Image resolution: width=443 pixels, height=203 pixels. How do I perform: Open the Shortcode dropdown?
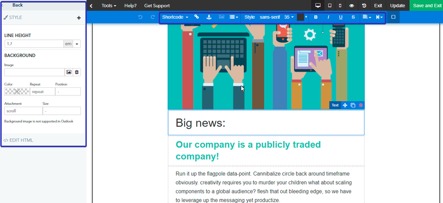point(175,17)
